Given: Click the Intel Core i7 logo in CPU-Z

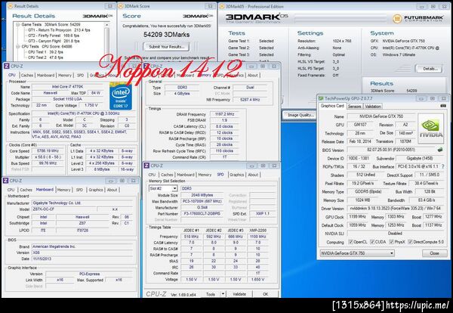Looking at the screenshot, I should coord(121,97).
